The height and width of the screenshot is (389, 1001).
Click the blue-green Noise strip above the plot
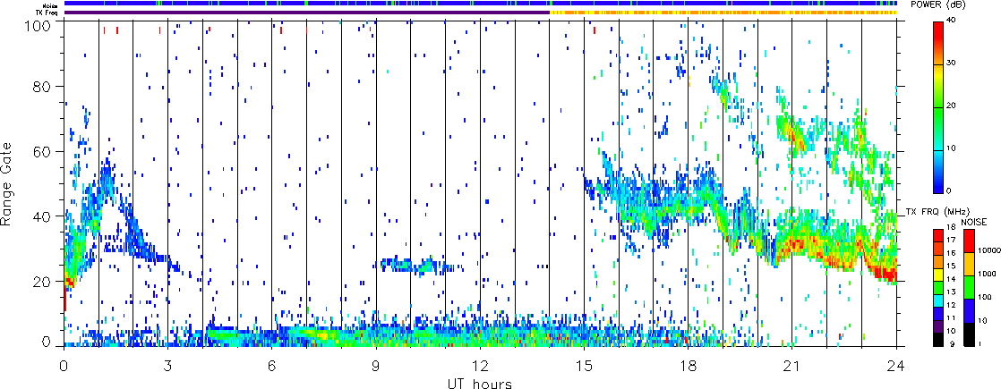[x=481, y=4]
